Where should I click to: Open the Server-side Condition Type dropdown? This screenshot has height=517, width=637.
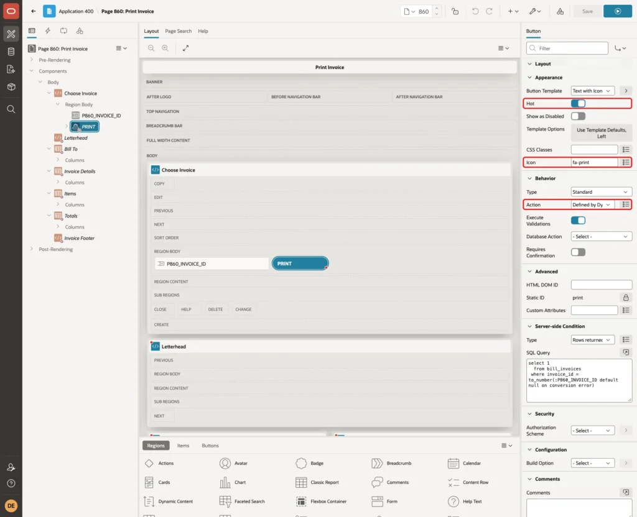[592, 340]
